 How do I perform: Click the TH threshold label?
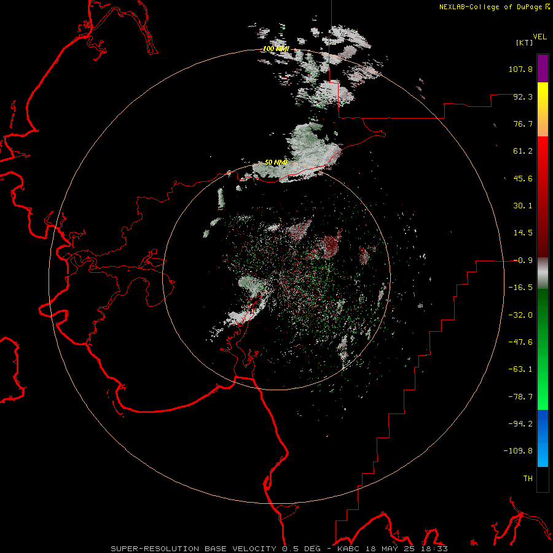point(528,479)
